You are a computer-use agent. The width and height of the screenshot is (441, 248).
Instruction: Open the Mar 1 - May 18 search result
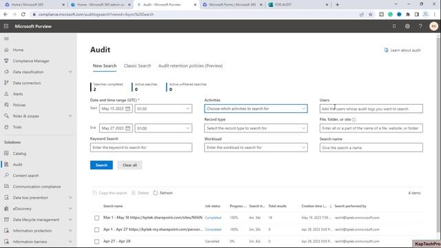(x=153, y=218)
